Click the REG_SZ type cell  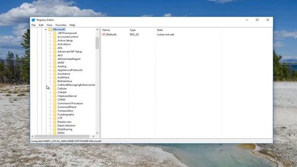point(134,34)
